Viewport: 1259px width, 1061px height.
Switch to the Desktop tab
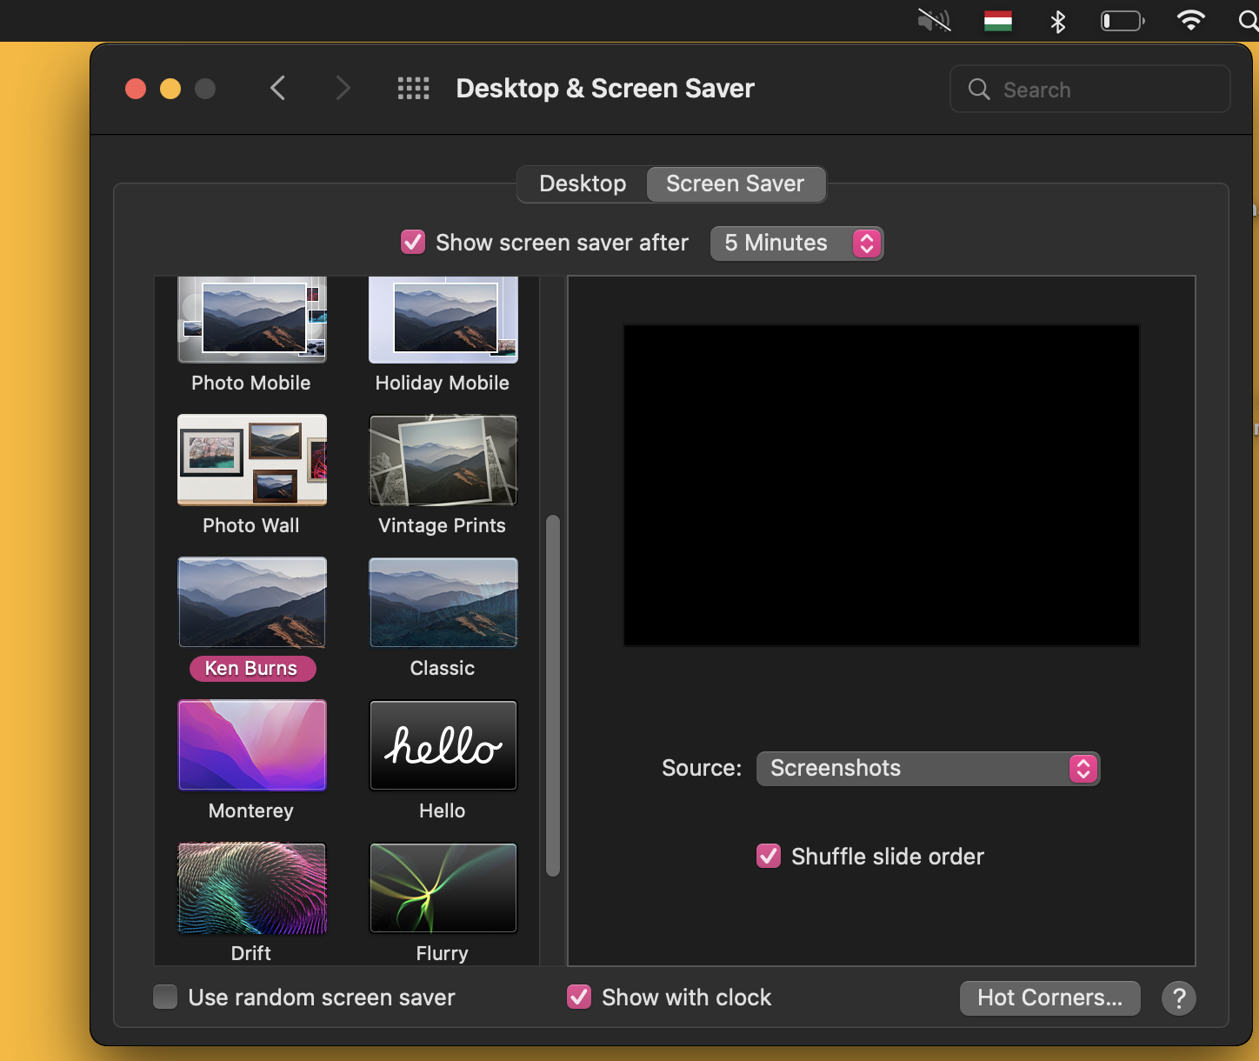(583, 184)
